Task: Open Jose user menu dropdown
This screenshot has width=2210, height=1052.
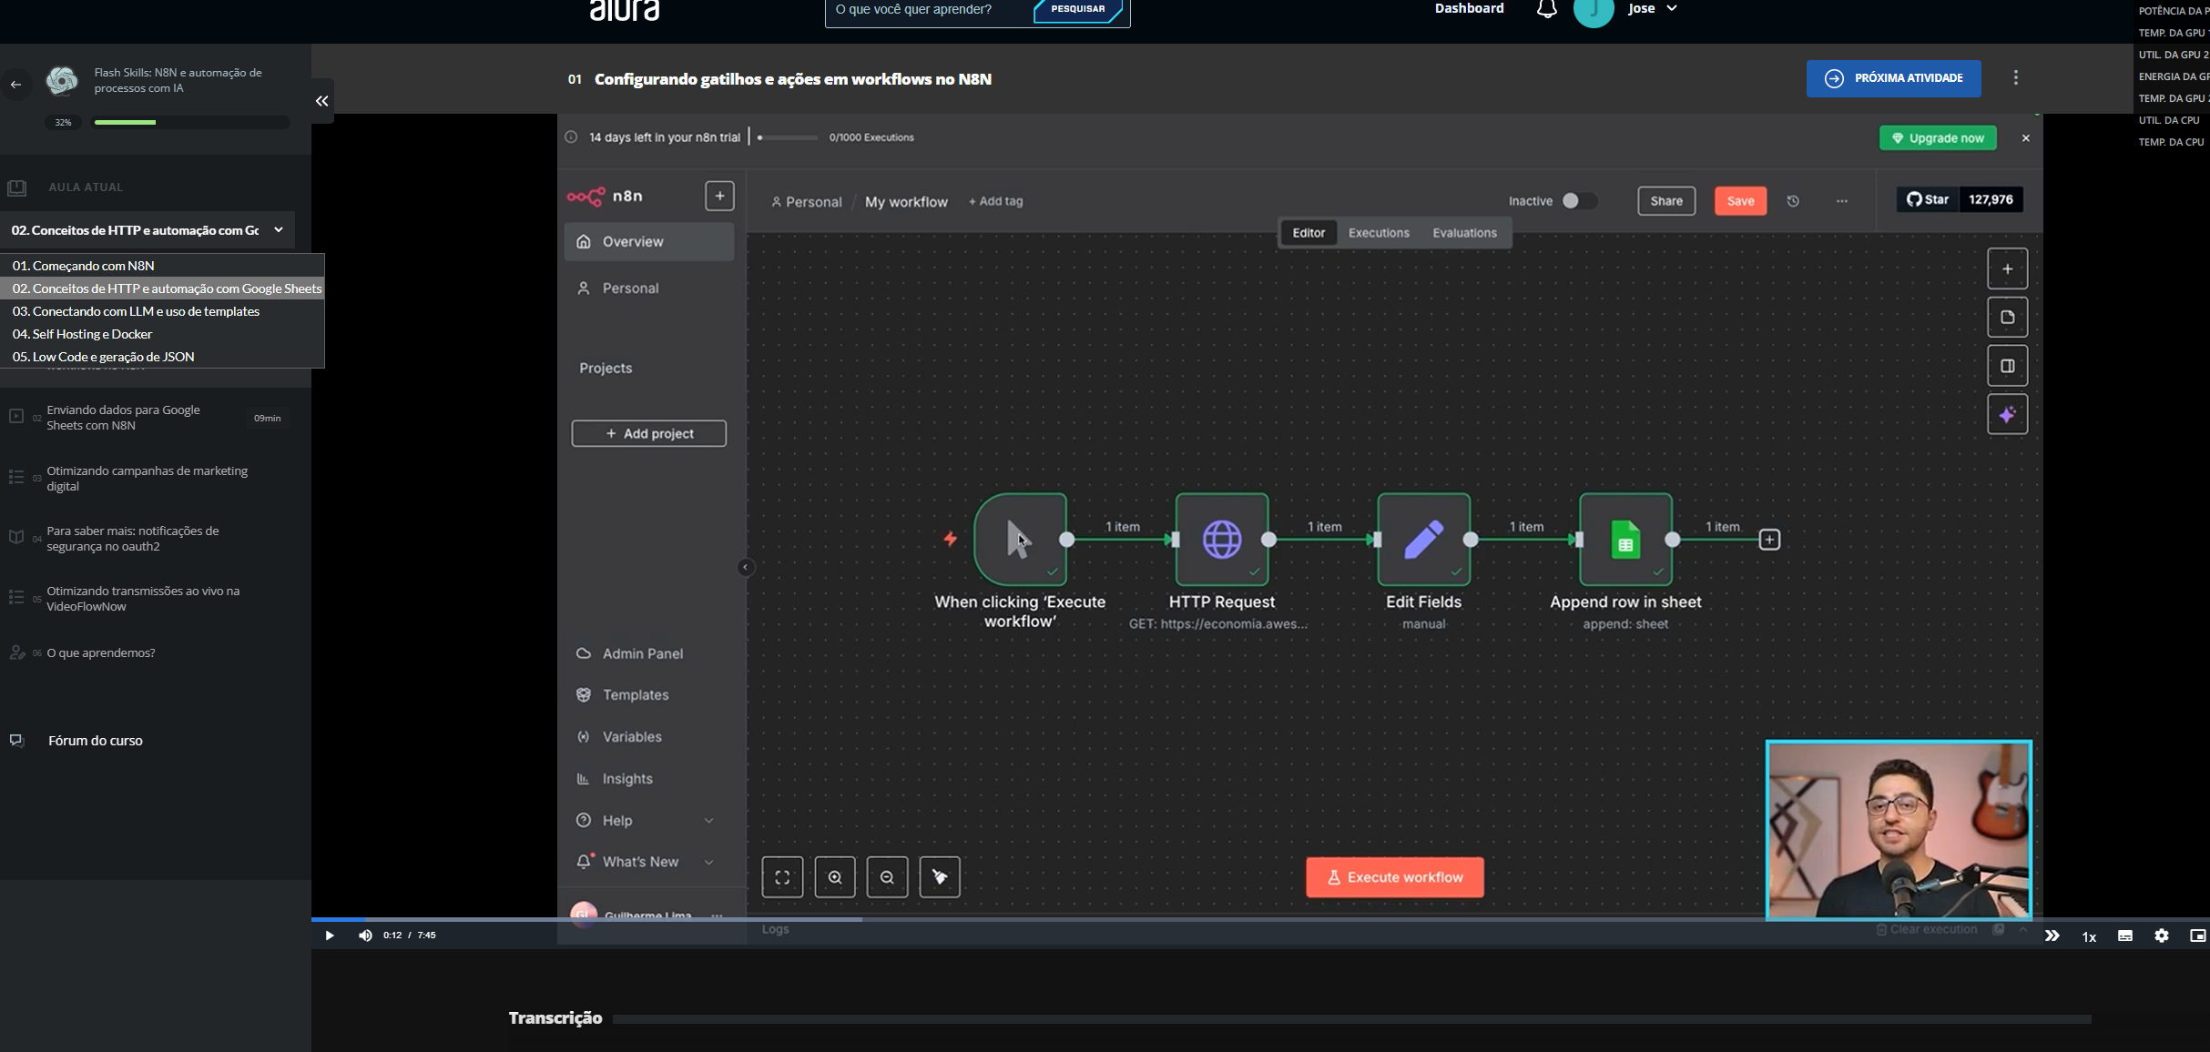Action: point(1653,8)
